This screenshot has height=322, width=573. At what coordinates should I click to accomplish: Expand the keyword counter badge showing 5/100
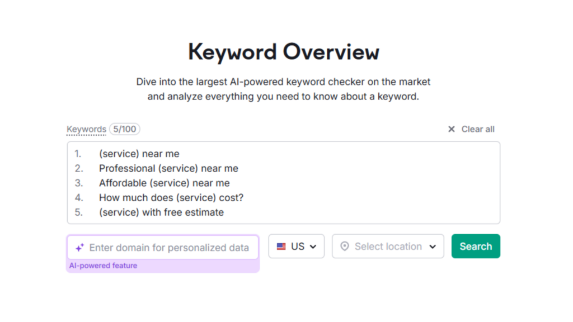(x=124, y=129)
